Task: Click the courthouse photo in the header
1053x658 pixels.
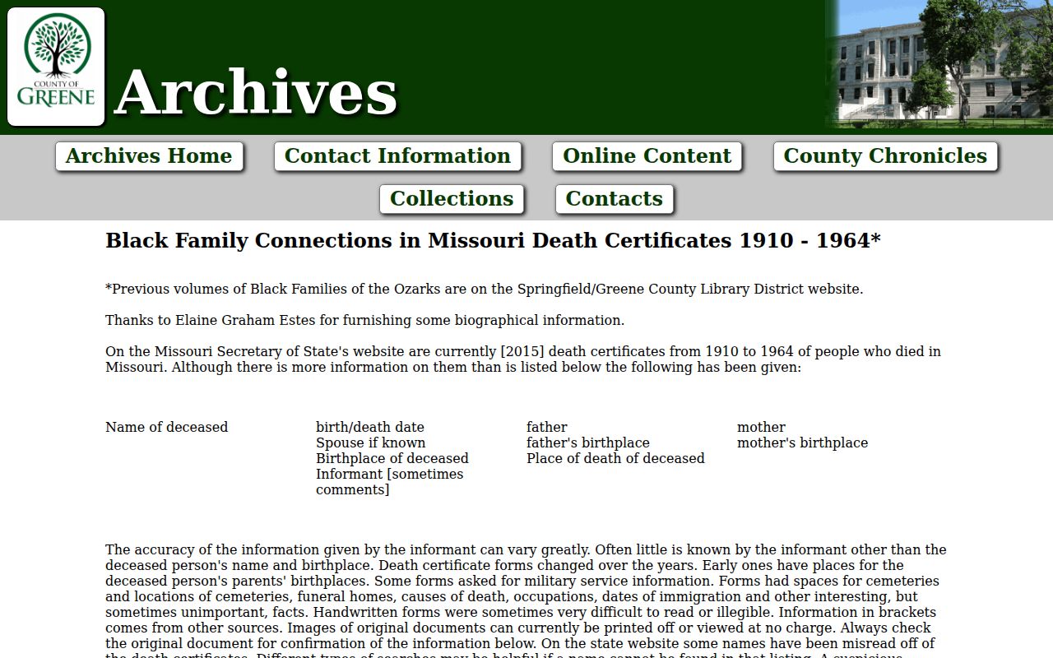Action: [x=939, y=65]
